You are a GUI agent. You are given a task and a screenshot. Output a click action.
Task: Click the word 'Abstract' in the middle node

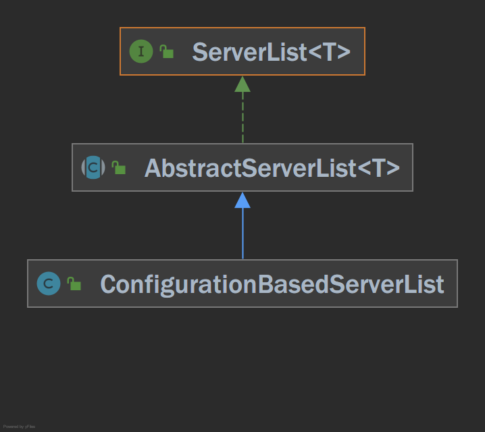click(193, 168)
